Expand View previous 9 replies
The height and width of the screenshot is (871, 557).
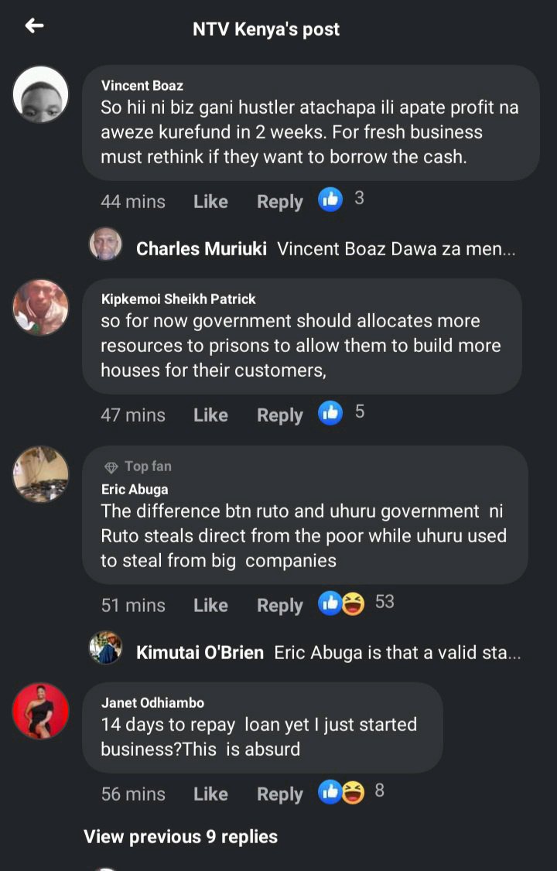180,836
